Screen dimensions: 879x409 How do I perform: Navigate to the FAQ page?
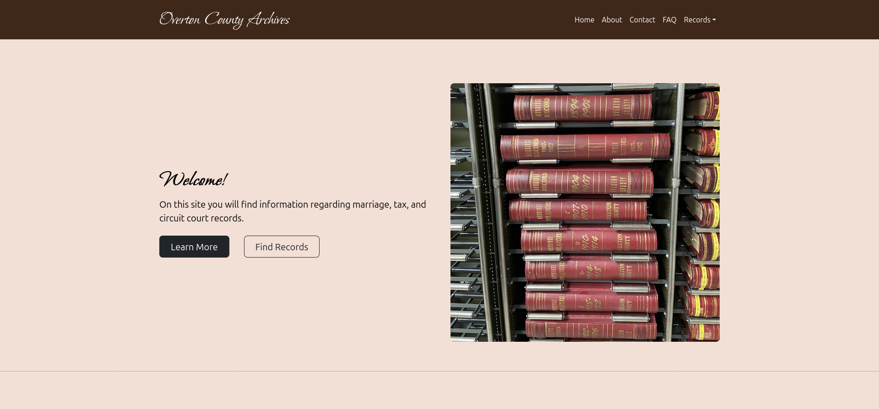pos(669,20)
